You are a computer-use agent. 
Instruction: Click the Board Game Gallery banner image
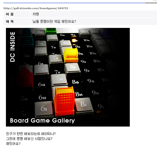[68, 77]
